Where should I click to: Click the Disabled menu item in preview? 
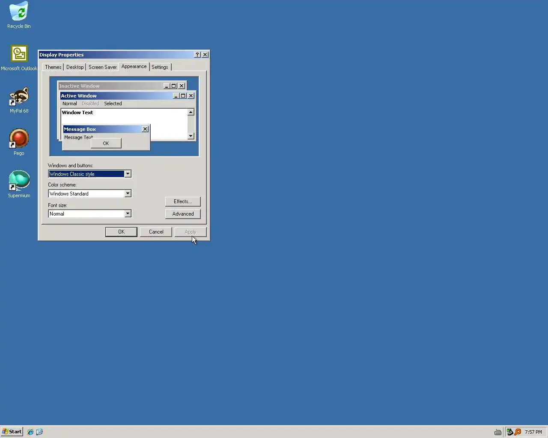(x=90, y=104)
